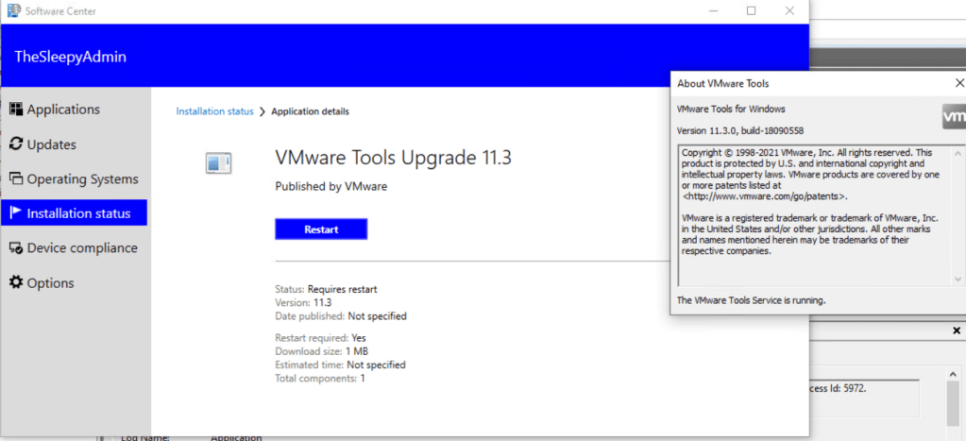Close the About VMware Tools dialog
Screen dimensions: 966x441
coord(959,83)
